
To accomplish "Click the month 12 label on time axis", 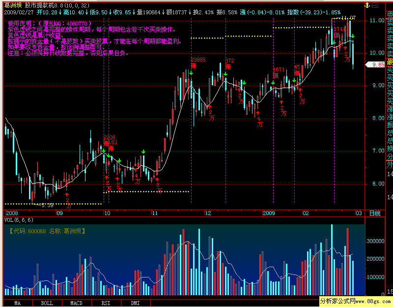I will [x=208, y=213].
